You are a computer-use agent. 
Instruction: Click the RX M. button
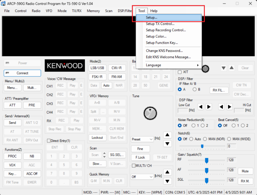point(245,181)
